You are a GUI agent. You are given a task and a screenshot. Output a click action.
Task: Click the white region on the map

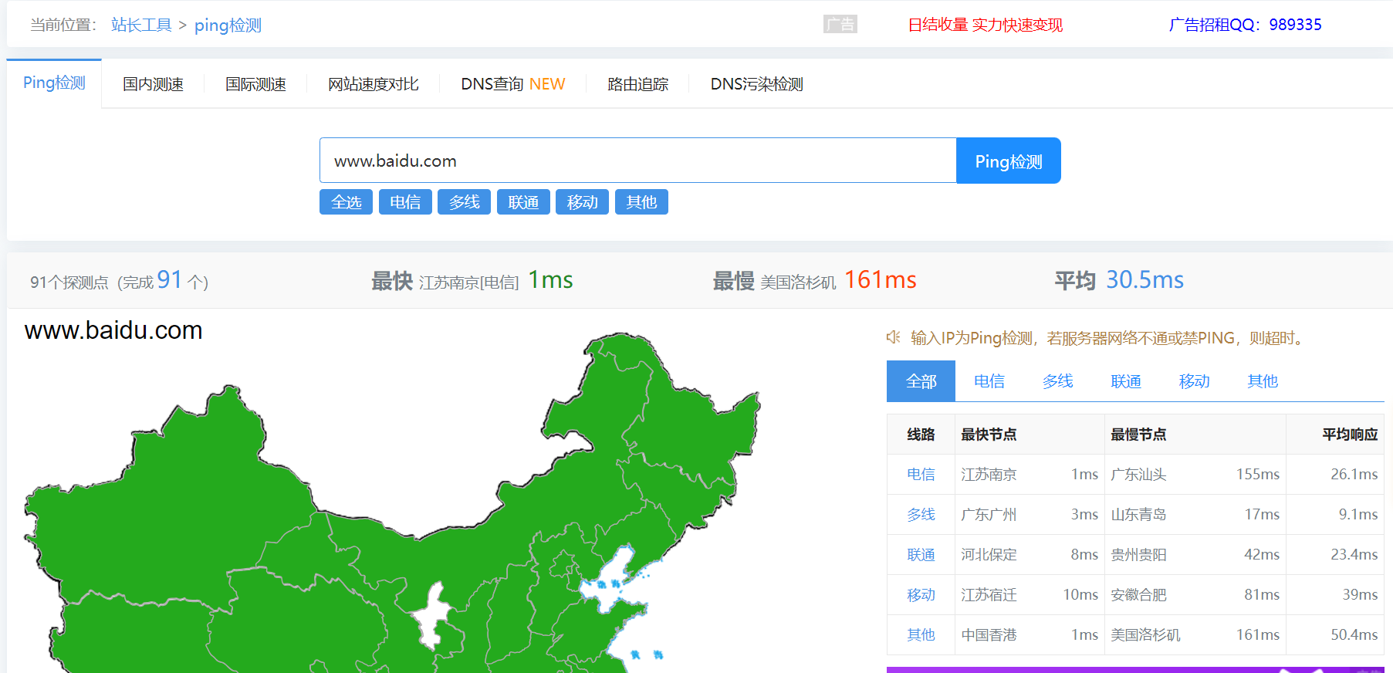tap(432, 617)
